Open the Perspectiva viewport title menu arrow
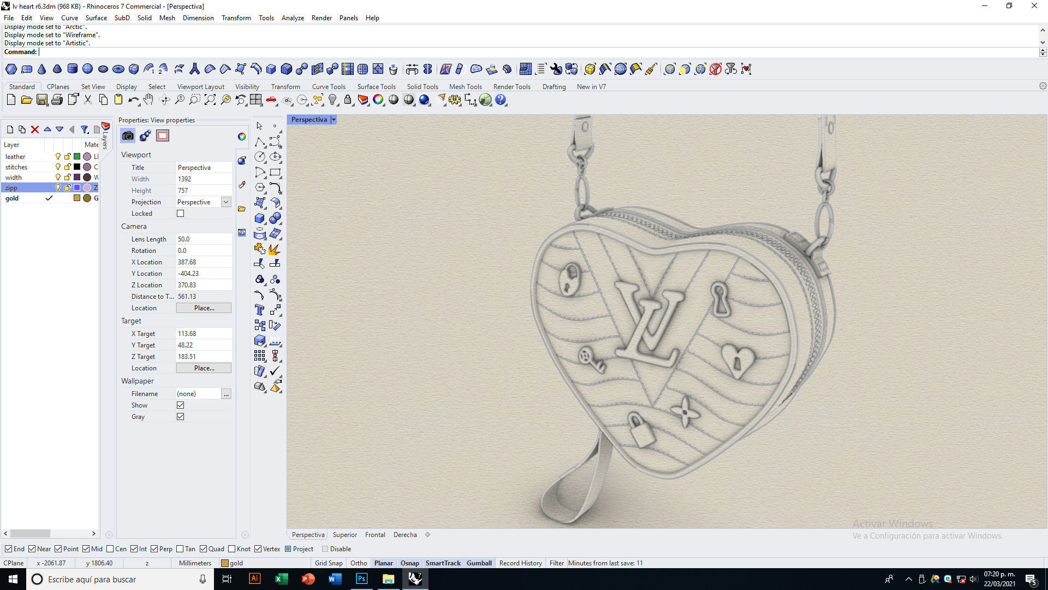Screen dimensions: 1048x590 point(334,120)
